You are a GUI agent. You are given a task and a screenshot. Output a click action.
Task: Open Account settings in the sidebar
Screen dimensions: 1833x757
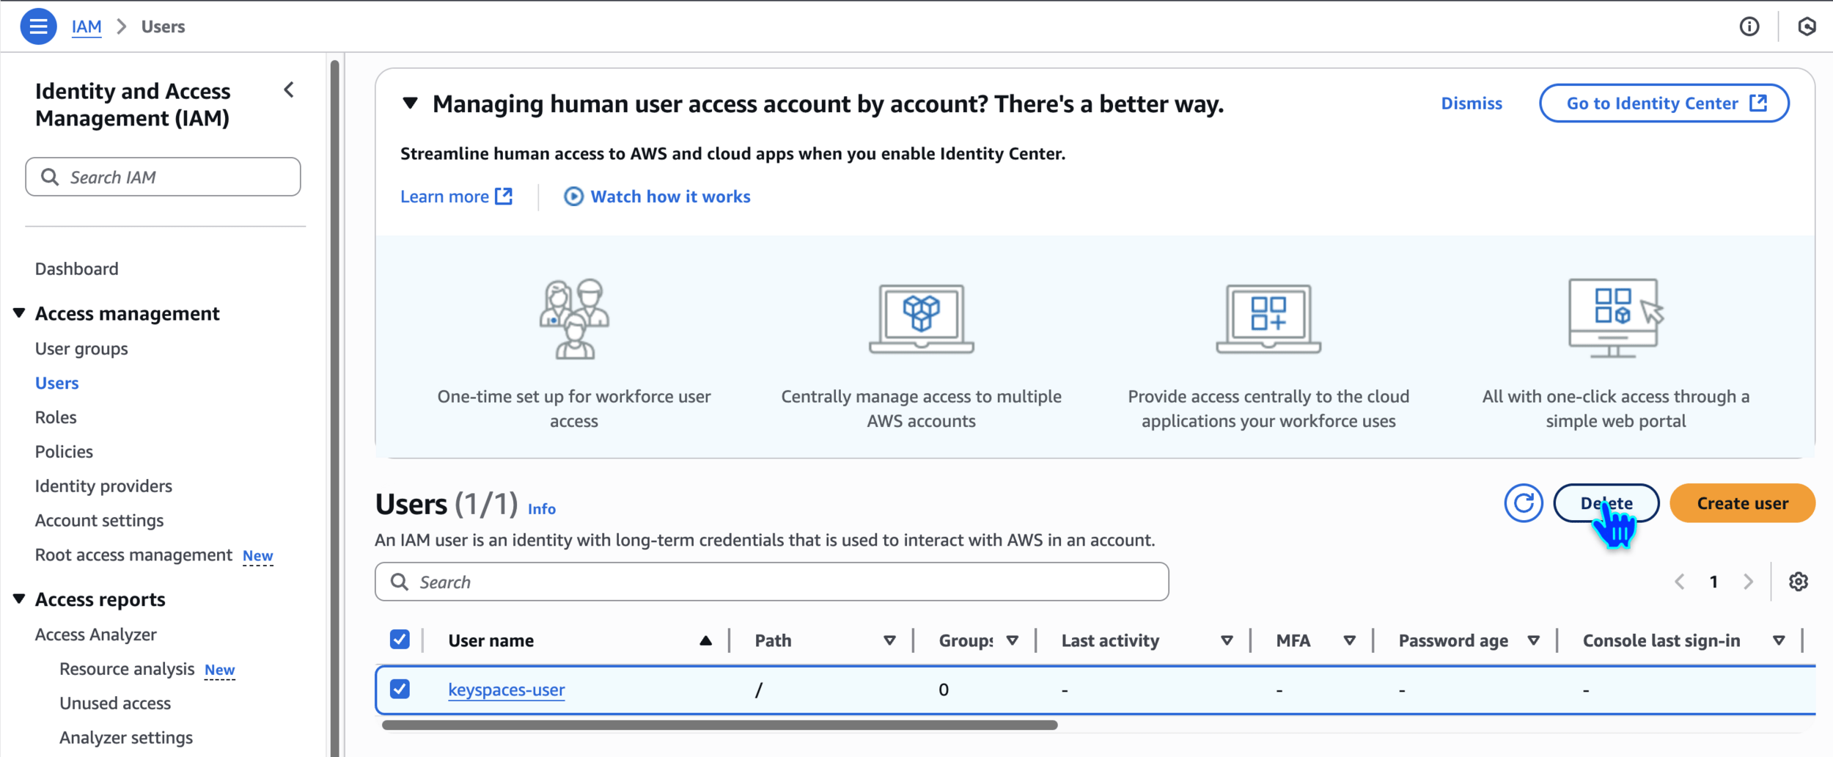[100, 520]
